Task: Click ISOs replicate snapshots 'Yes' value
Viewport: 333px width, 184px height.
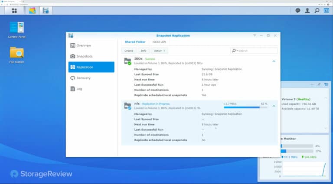Action: (204, 95)
